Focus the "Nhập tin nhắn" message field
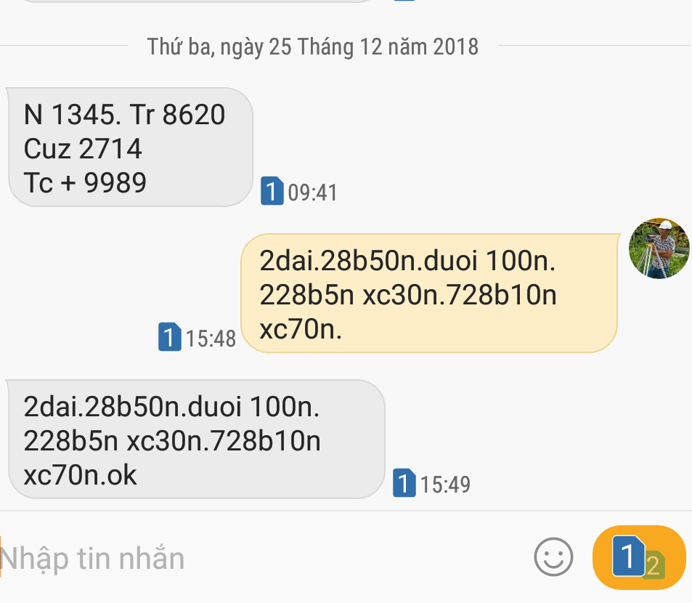The height and width of the screenshot is (603, 692). 265,558
